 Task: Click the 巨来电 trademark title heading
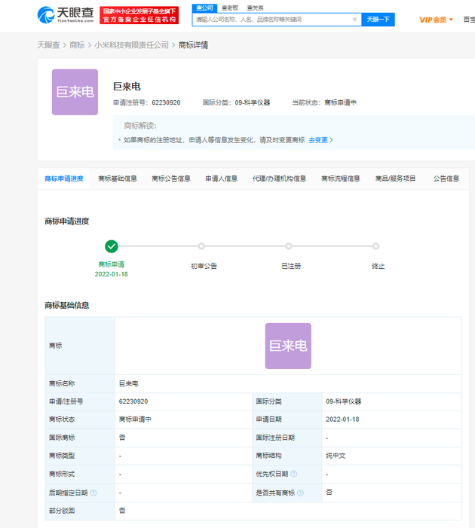(127, 87)
